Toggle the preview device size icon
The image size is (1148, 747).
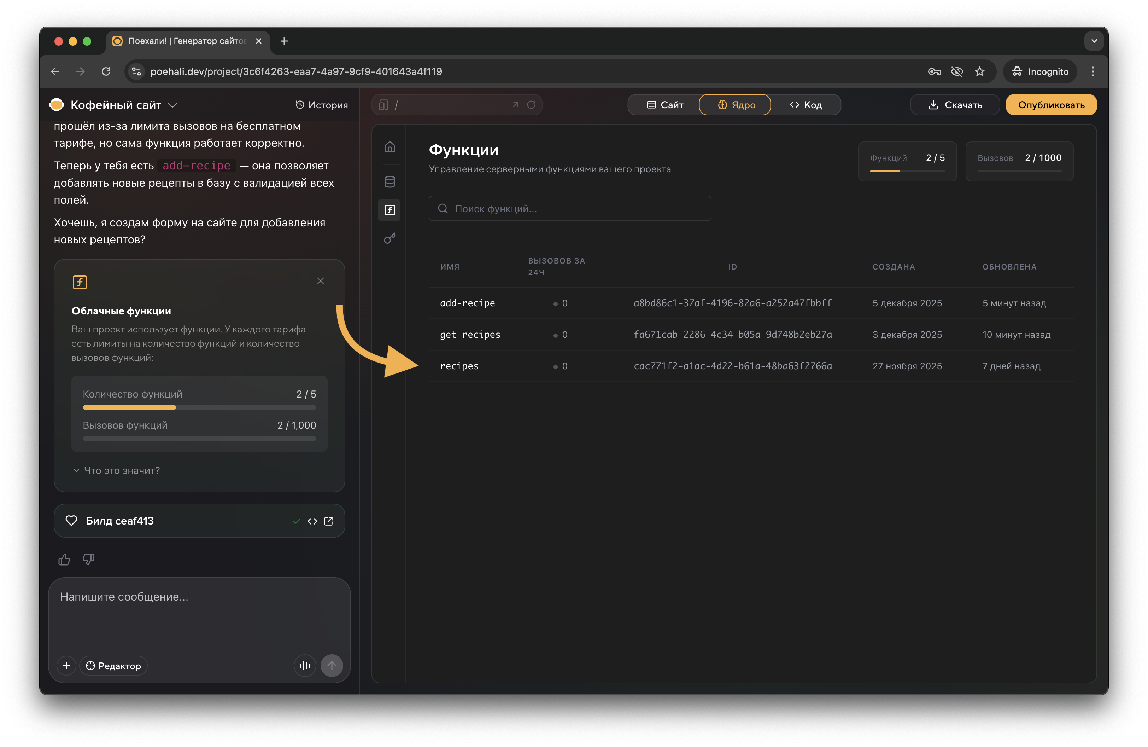coord(383,105)
